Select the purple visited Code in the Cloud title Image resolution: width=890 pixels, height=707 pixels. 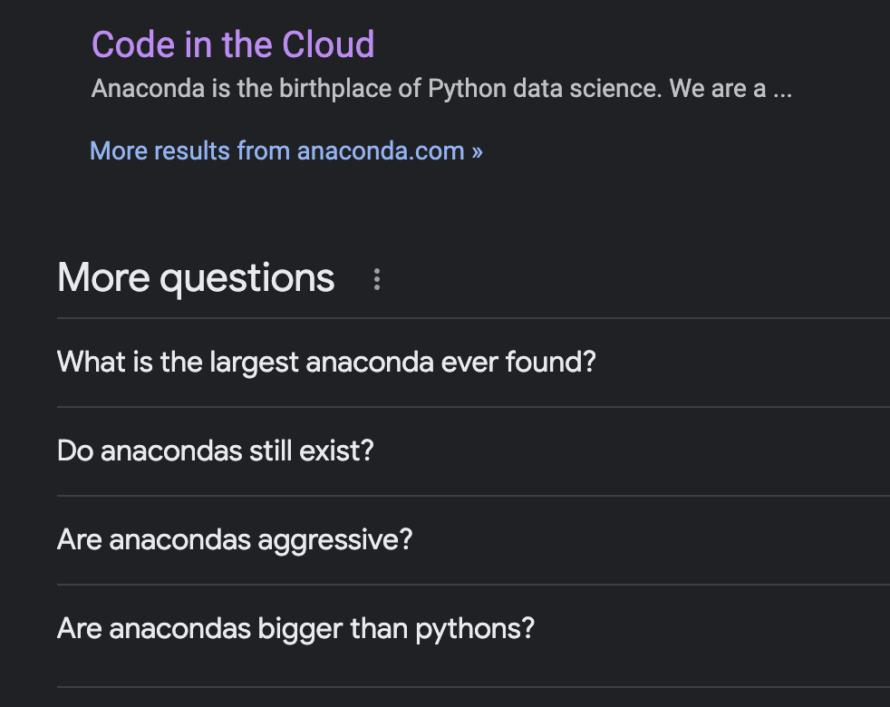(233, 44)
